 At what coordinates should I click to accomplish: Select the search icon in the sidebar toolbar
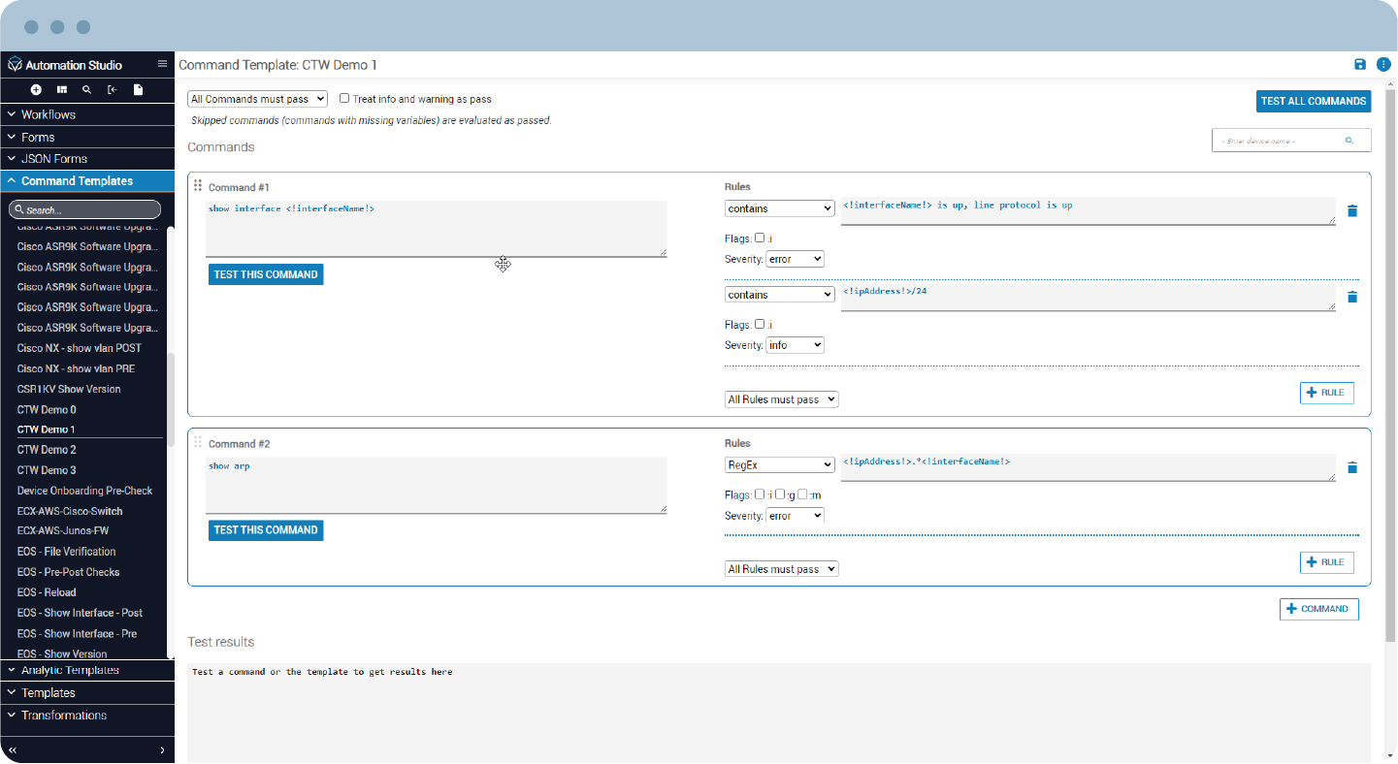pyautogui.click(x=85, y=89)
